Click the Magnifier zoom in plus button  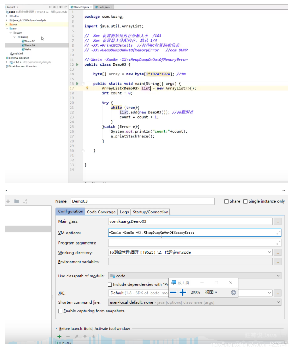click(183, 293)
